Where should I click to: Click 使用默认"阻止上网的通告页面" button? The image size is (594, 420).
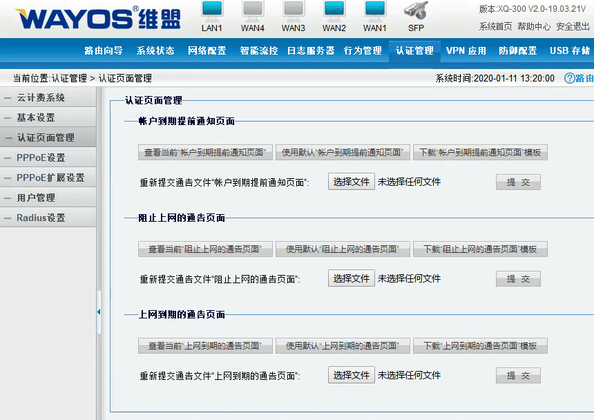click(x=343, y=249)
